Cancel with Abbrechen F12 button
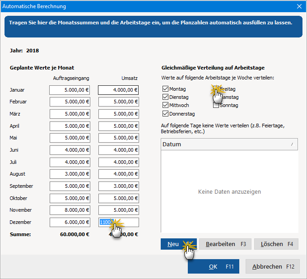 point(273,266)
